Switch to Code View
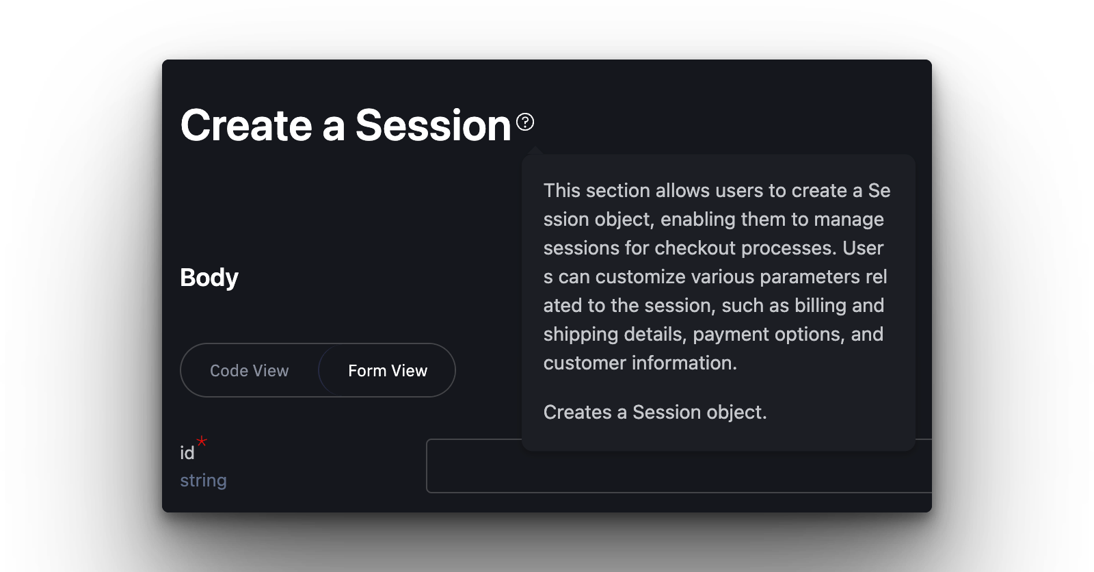 click(250, 371)
